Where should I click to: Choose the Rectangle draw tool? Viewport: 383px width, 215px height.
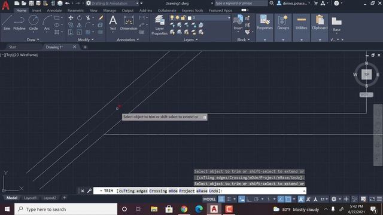click(x=57, y=18)
